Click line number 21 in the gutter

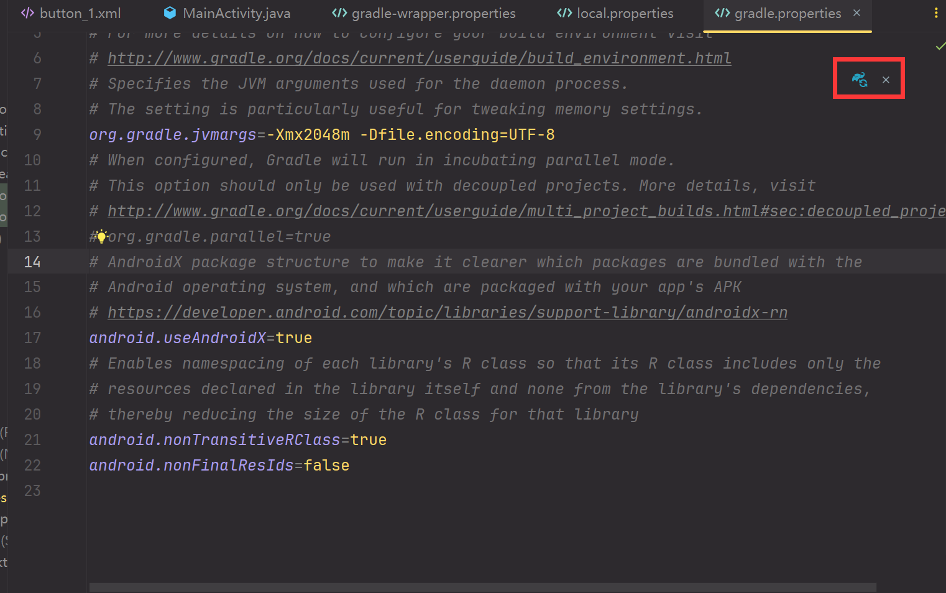32,440
